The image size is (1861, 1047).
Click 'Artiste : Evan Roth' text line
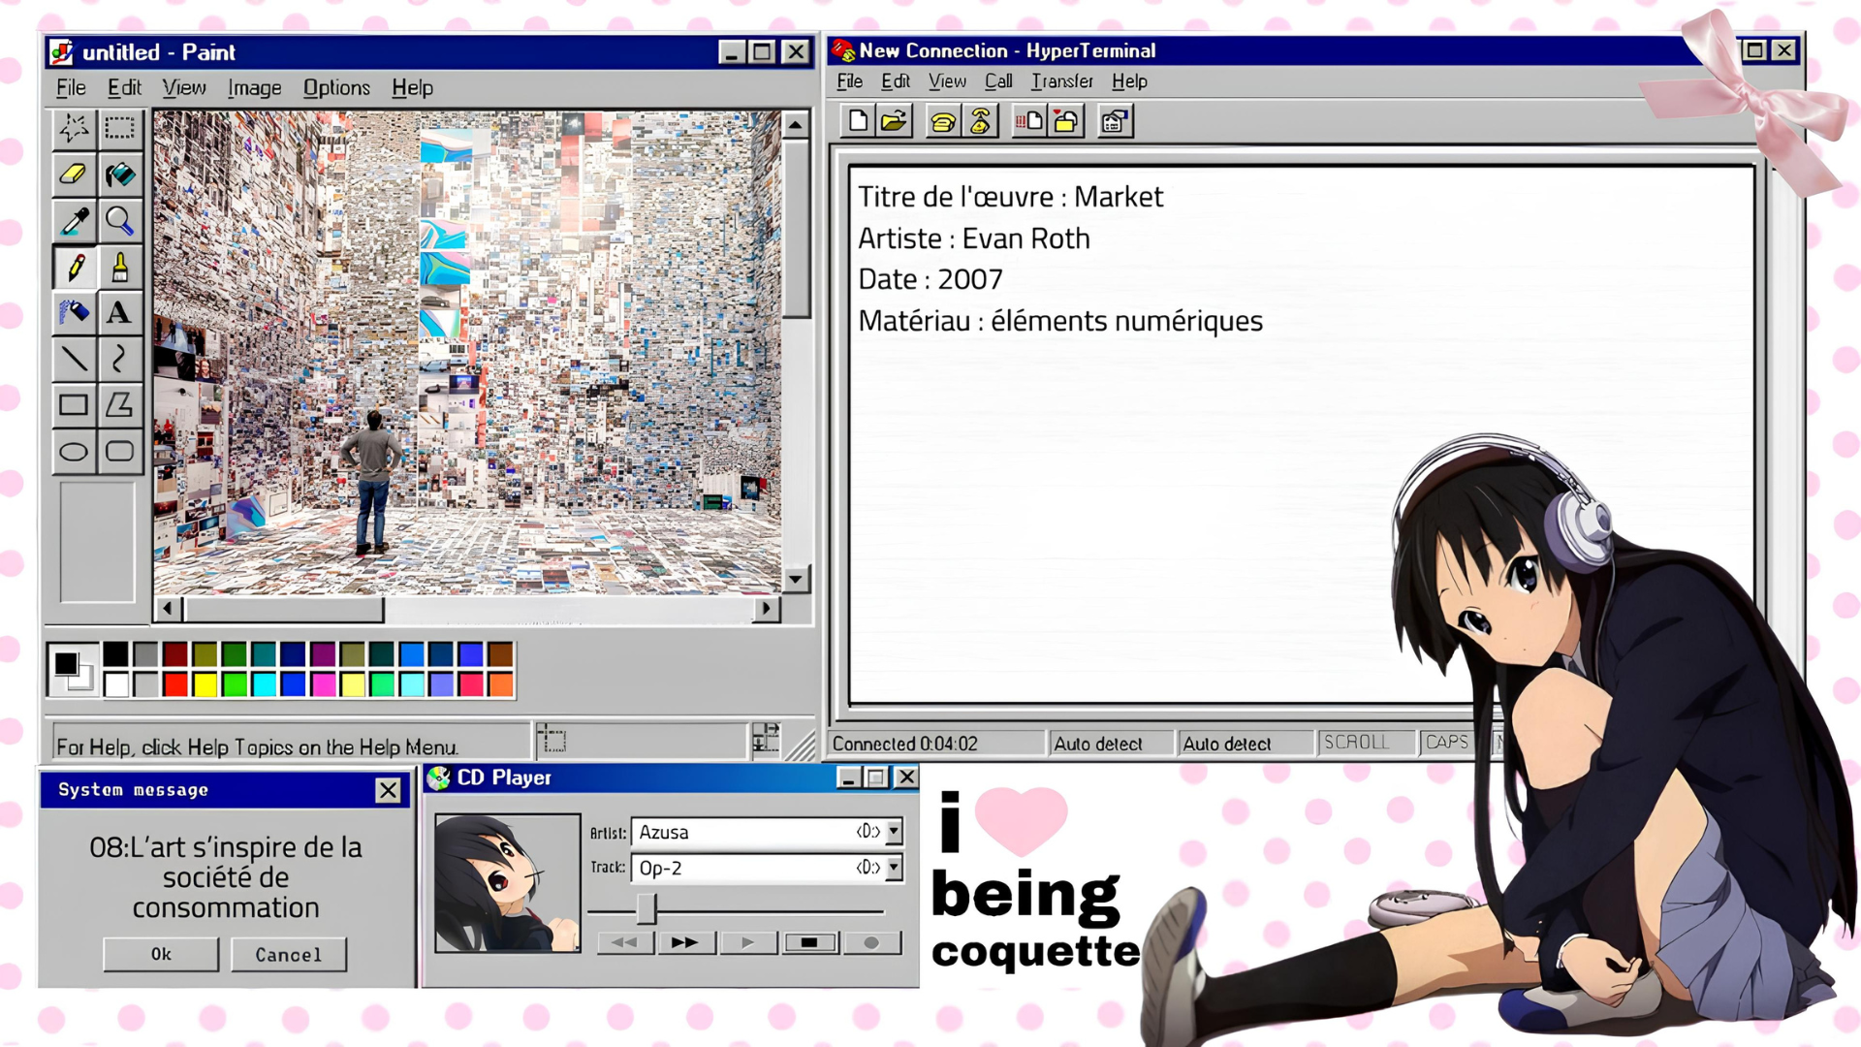coord(974,238)
